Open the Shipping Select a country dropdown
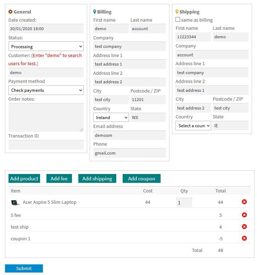 click(x=193, y=125)
